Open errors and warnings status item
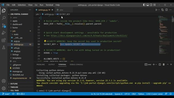 pos(21,94)
